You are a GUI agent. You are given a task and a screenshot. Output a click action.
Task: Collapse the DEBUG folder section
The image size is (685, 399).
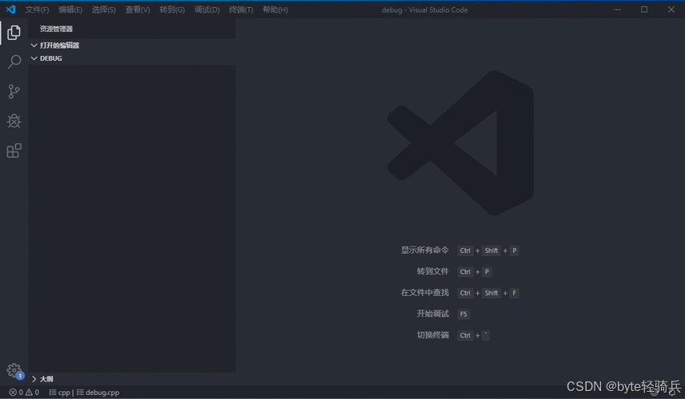(x=132, y=58)
